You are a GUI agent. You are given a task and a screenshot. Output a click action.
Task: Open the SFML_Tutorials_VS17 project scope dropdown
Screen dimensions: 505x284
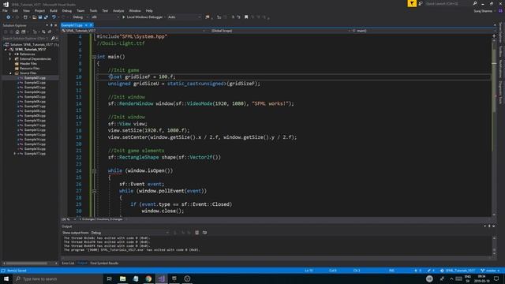[133, 31]
